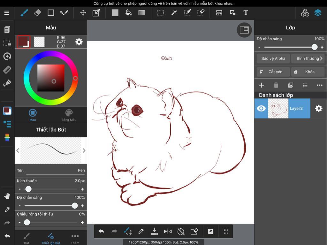Screen dimensions: 327x245
Task: Click inside the saturation color square
Action: [x=51, y=78]
